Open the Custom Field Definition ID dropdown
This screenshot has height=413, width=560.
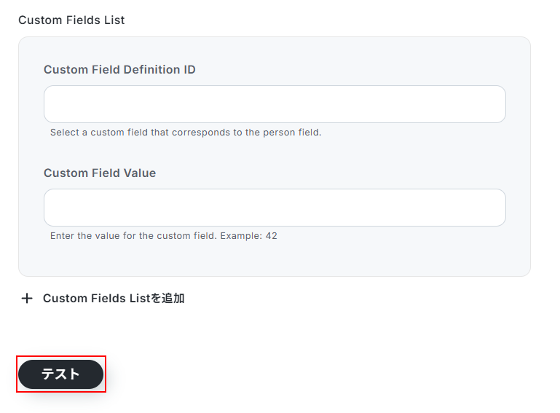point(275,104)
